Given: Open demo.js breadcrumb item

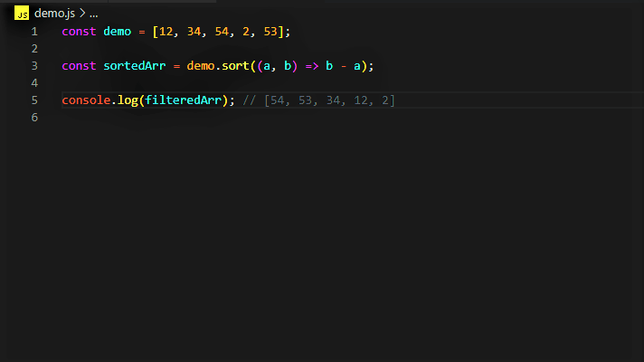Looking at the screenshot, I should (x=54, y=14).
